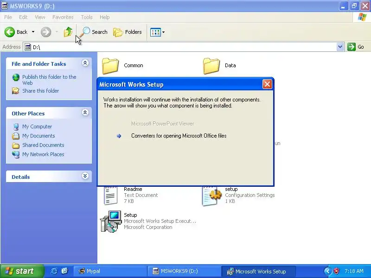This screenshot has height=278, width=371.
Task: Click the MSWORKS9 title bar drive icon
Action: [5, 6]
